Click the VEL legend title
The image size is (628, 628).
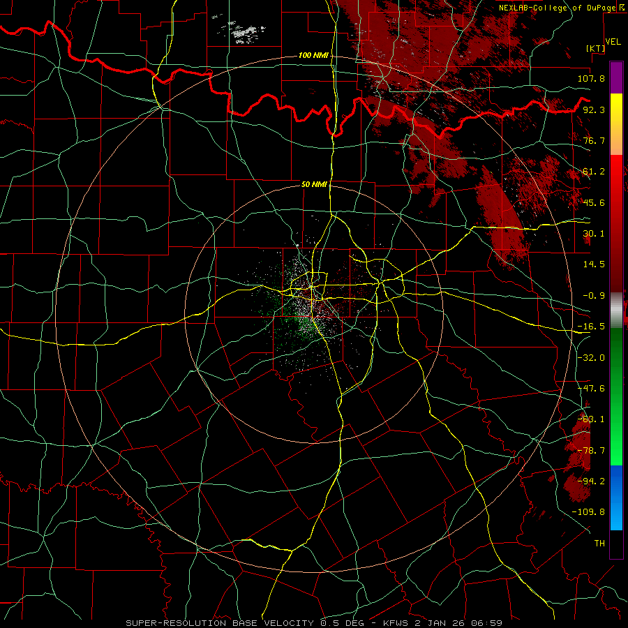613,42
